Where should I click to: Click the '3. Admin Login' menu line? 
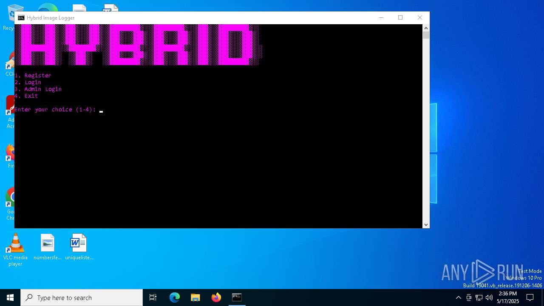38,89
